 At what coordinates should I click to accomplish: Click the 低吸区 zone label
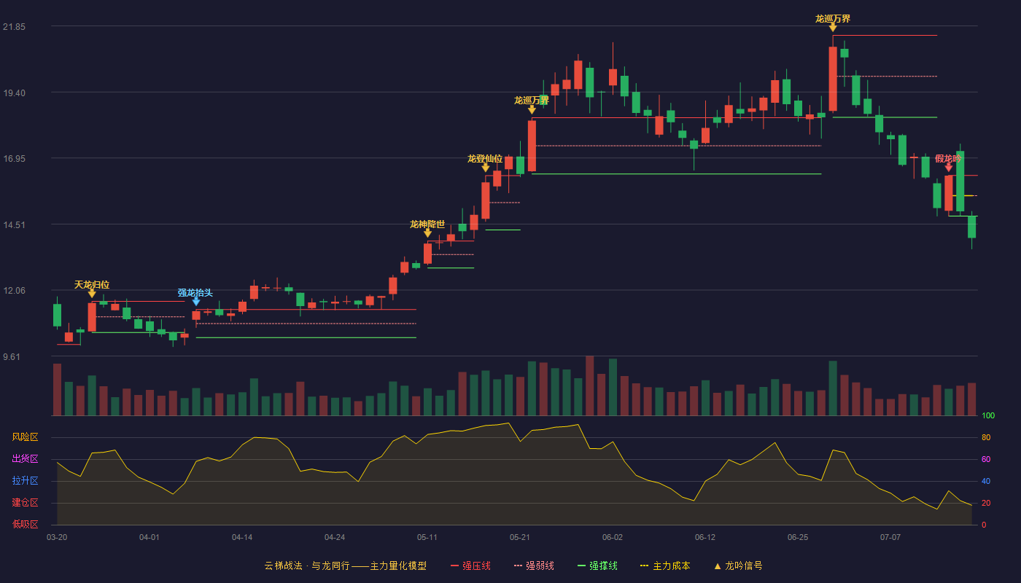pos(26,524)
